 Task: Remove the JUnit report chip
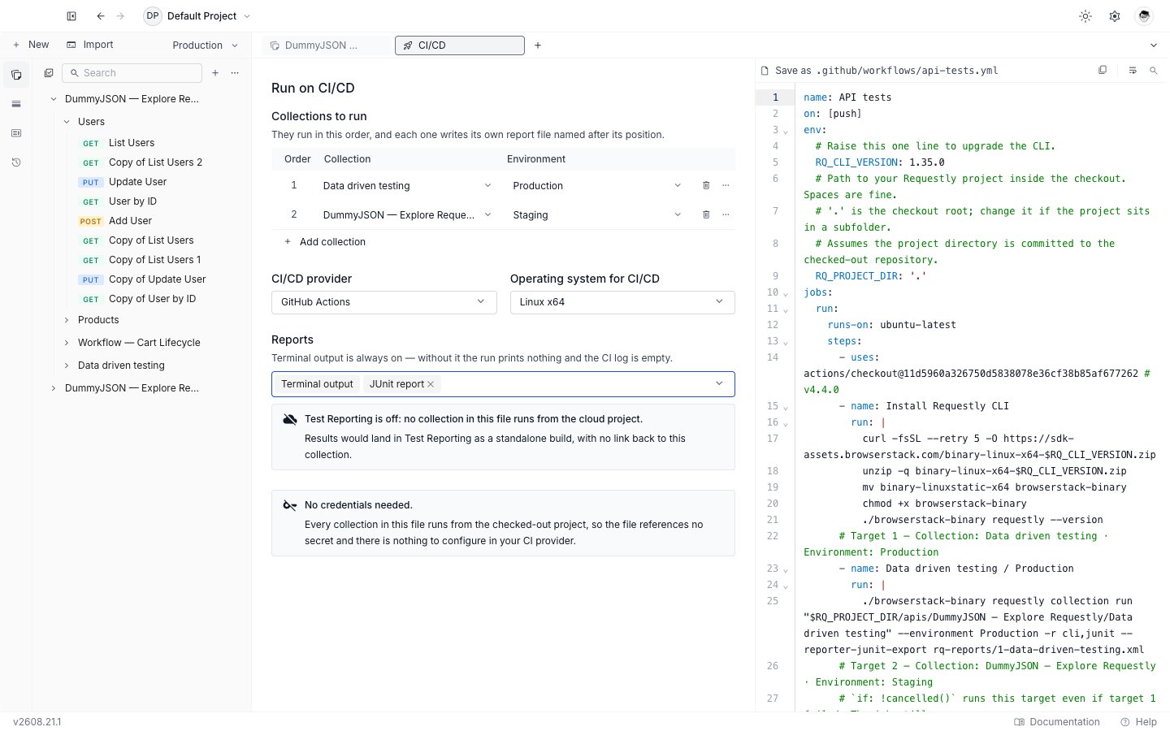tap(431, 384)
